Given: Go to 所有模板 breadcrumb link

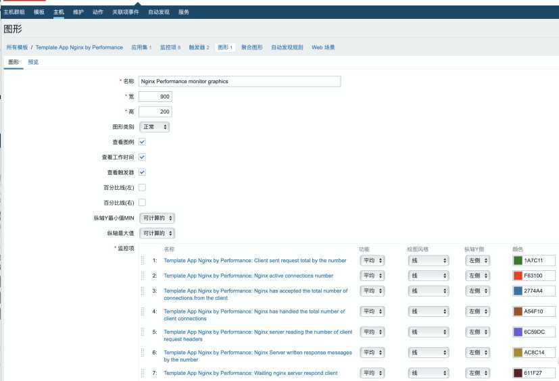Looking at the screenshot, I should 17,47.
